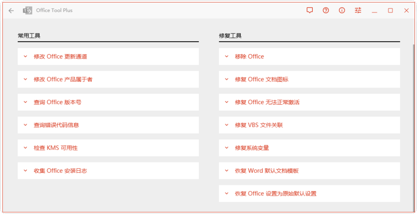Click the 移除 Office label

click(x=249, y=57)
